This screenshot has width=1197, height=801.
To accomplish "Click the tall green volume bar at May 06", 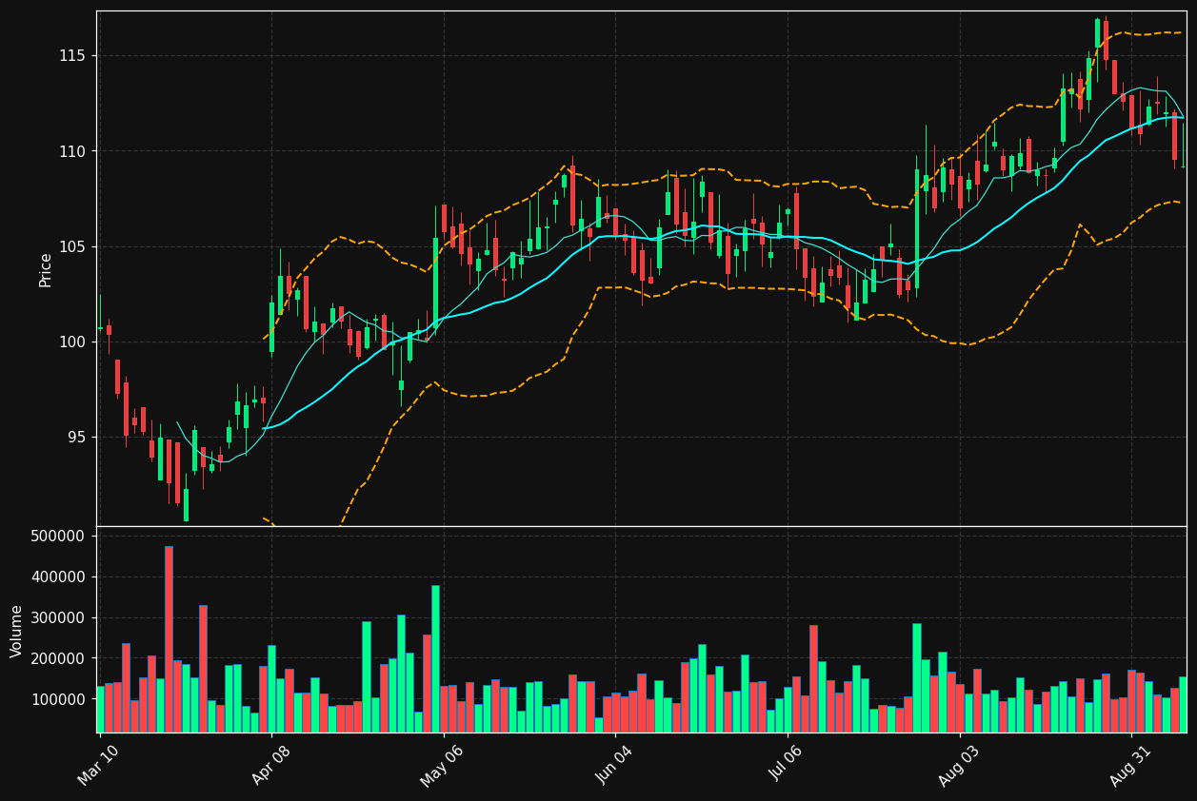I will pos(435,658).
